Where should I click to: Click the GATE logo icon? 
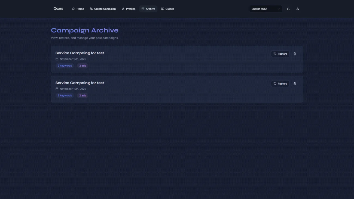(x=55, y=8)
